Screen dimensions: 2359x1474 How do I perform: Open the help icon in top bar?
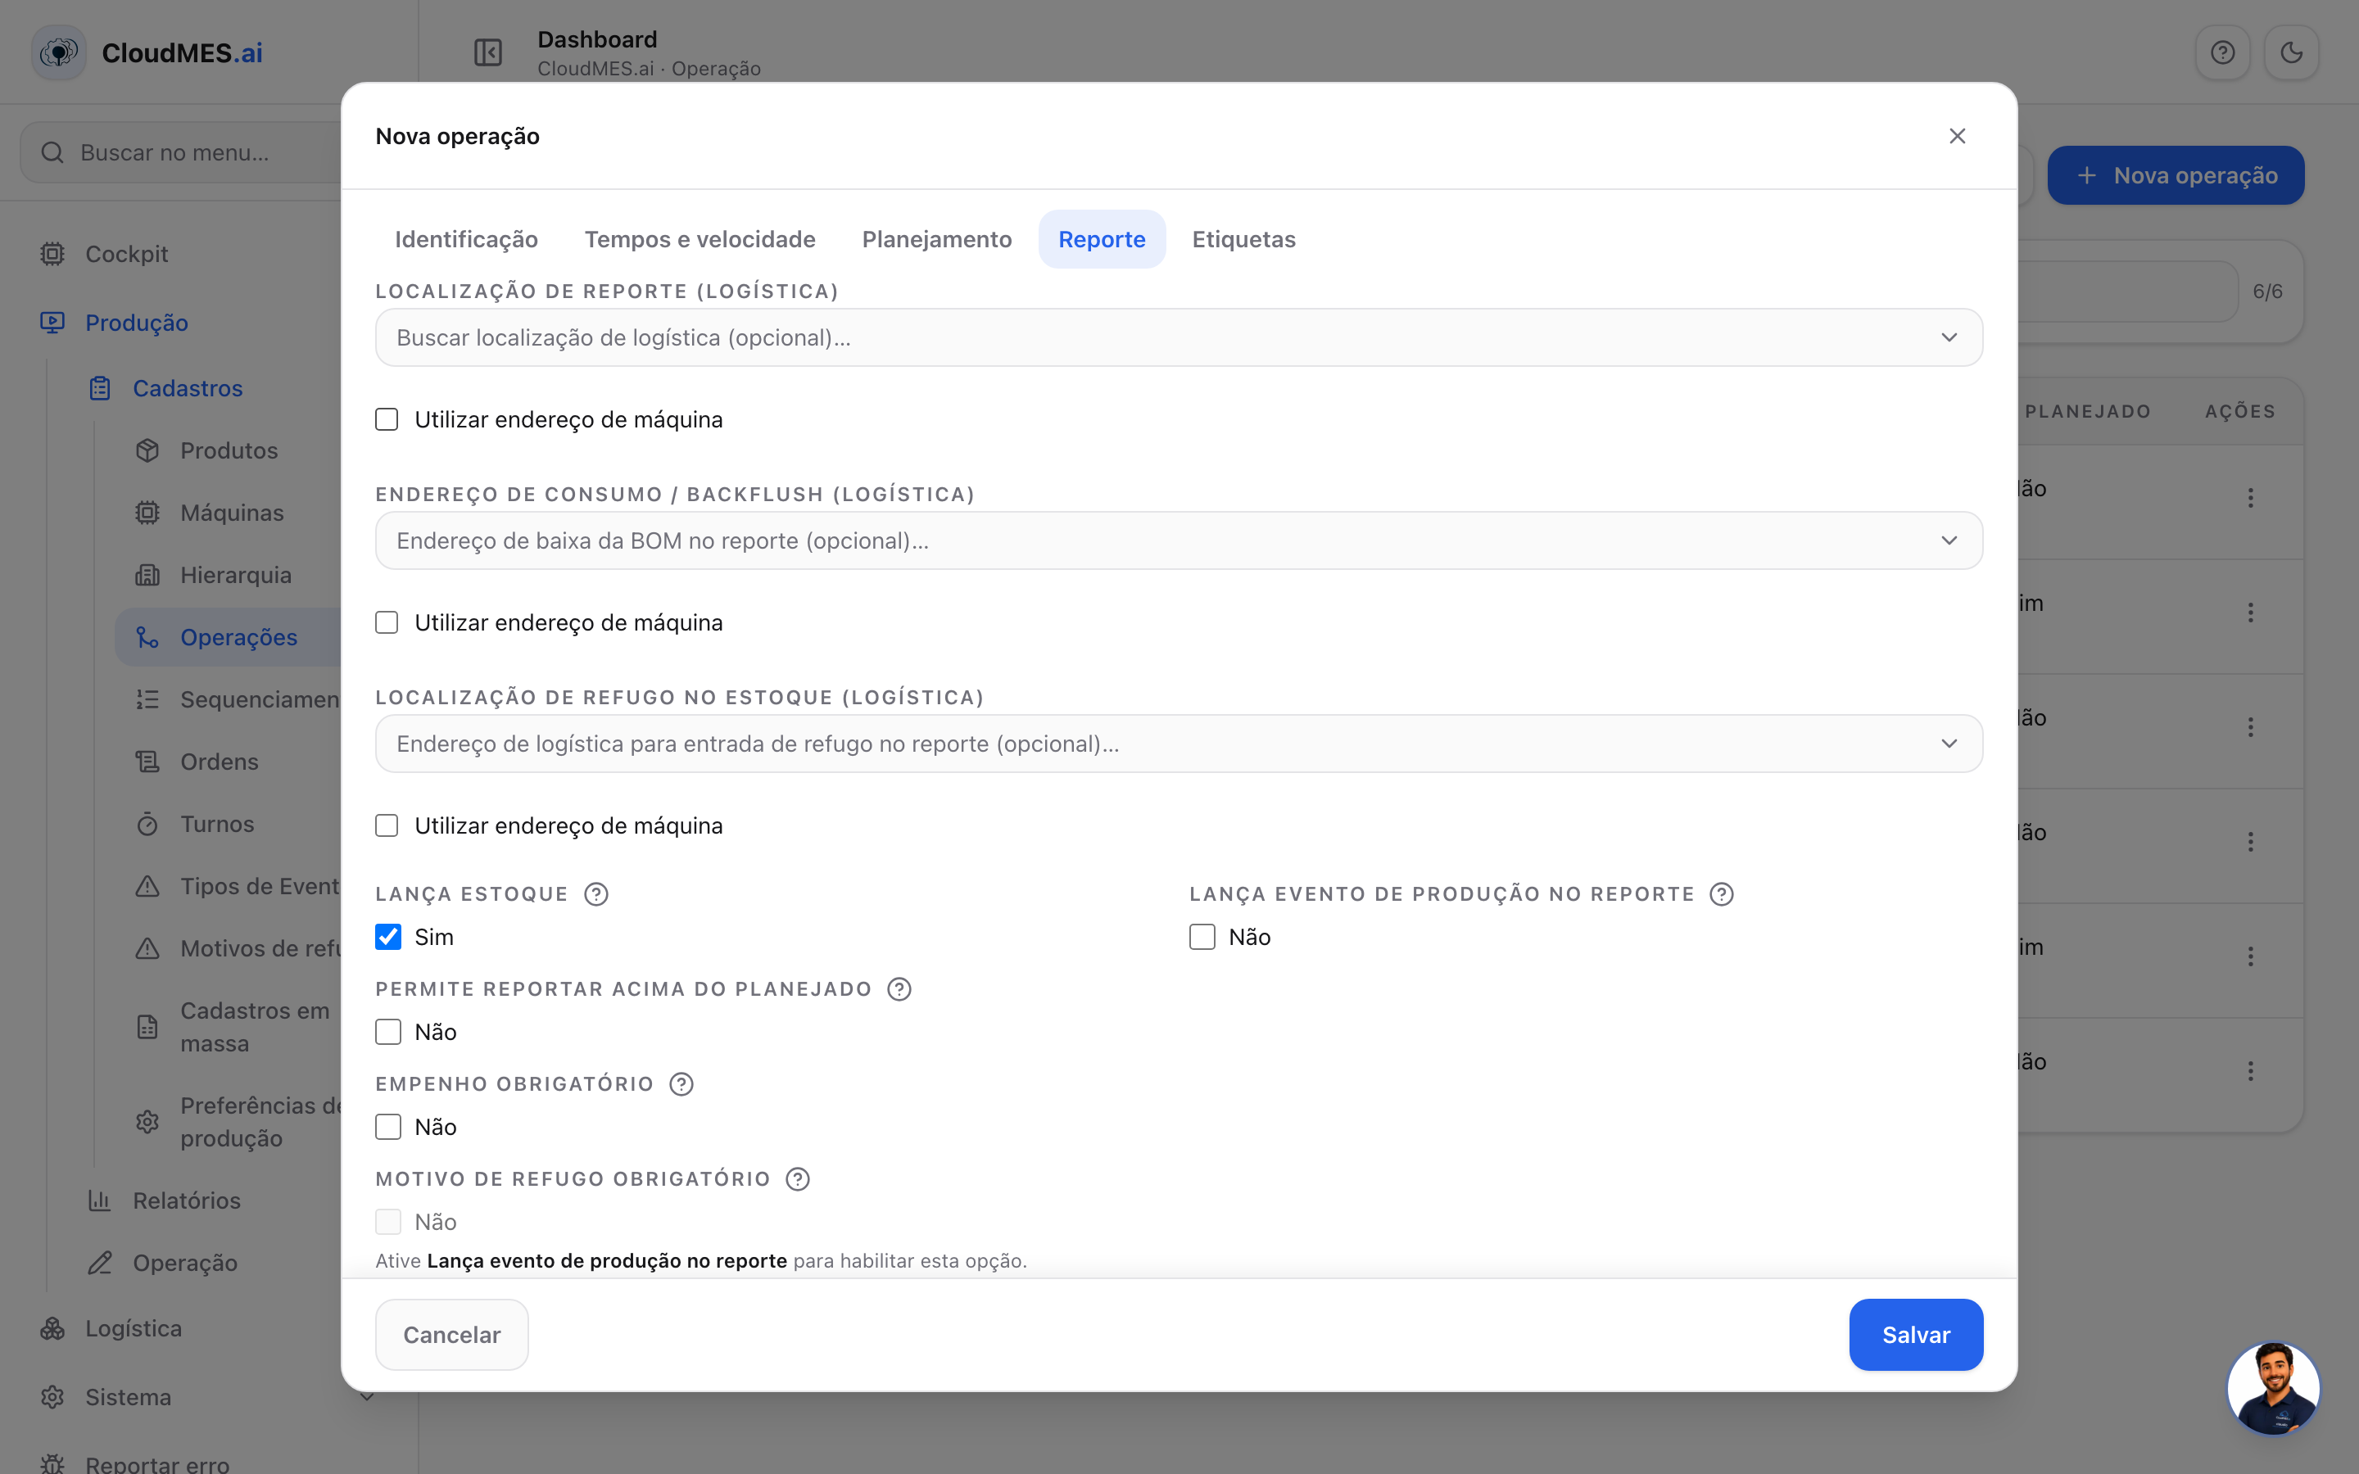[2222, 52]
